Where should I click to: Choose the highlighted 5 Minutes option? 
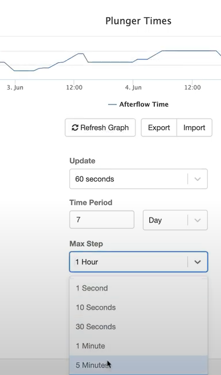(138, 365)
